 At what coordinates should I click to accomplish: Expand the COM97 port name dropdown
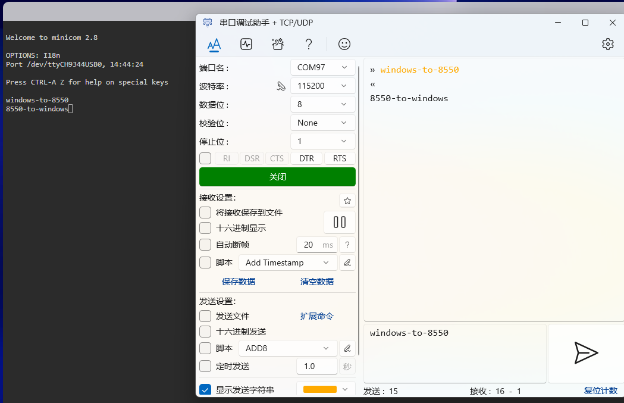pos(322,67)
